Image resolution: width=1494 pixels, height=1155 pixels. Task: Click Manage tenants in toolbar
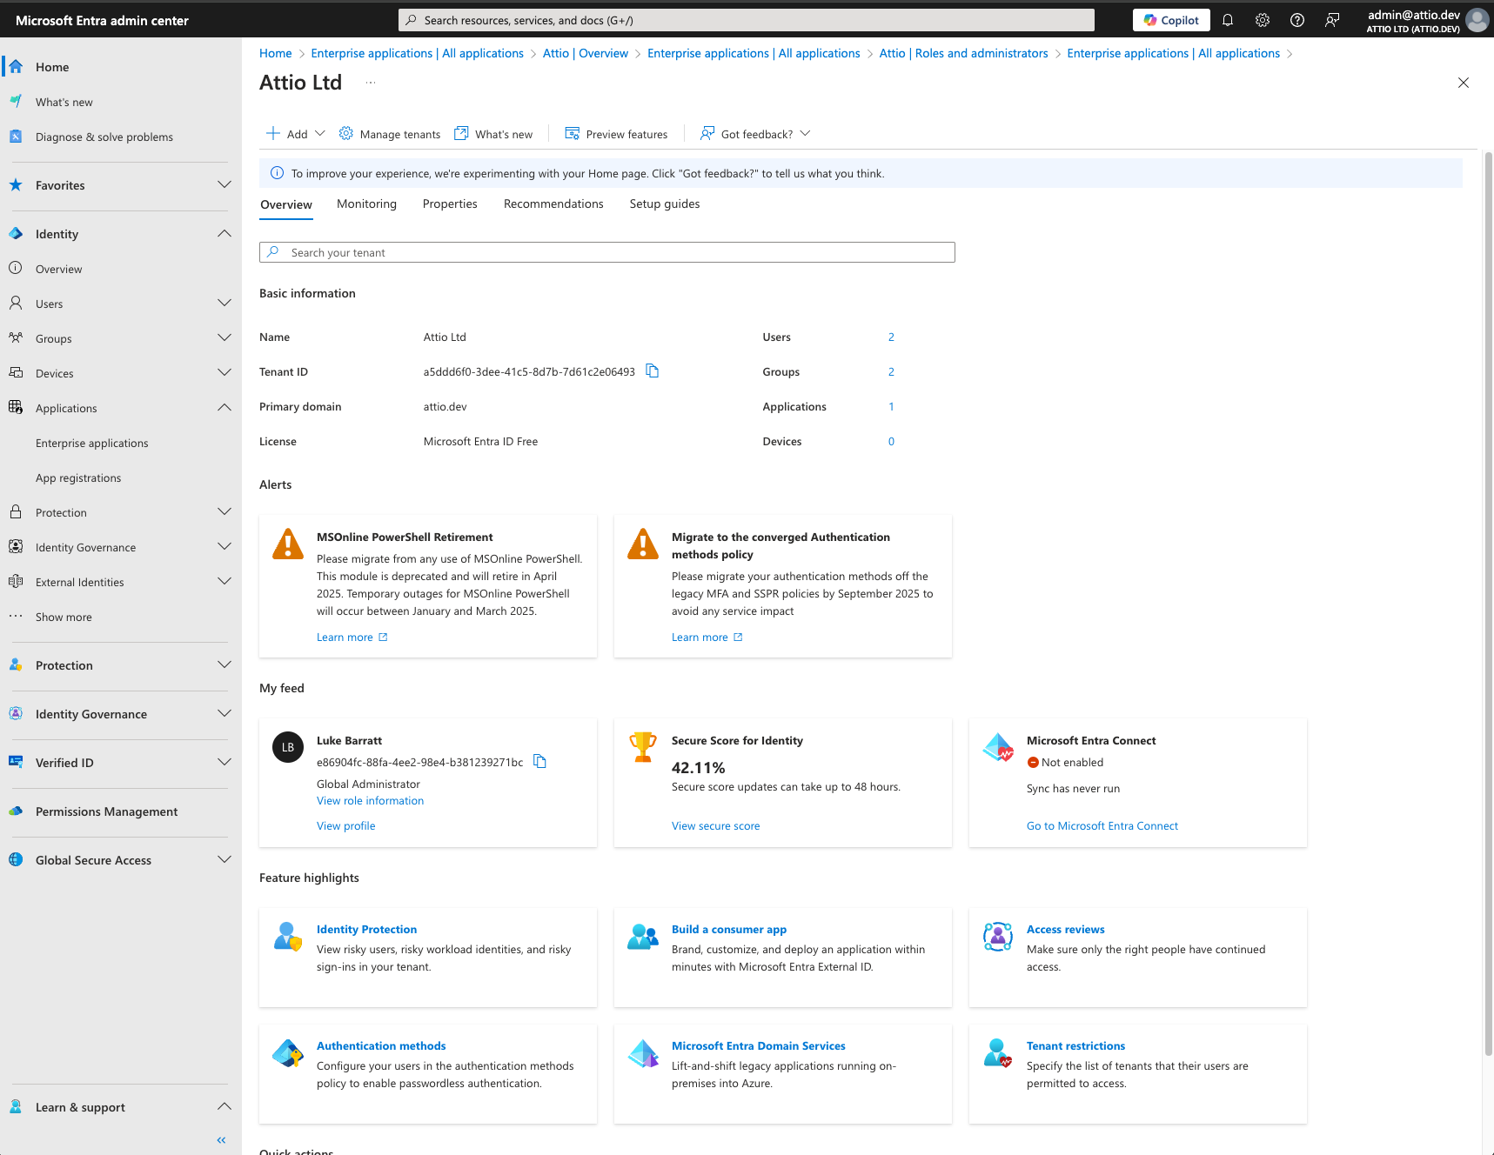(390, 134)
